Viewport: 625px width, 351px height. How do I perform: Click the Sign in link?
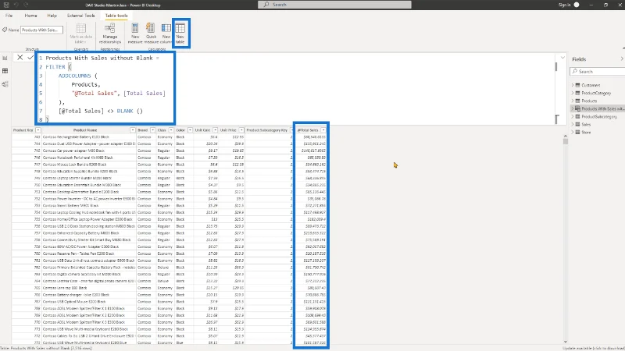pos(564,5)
